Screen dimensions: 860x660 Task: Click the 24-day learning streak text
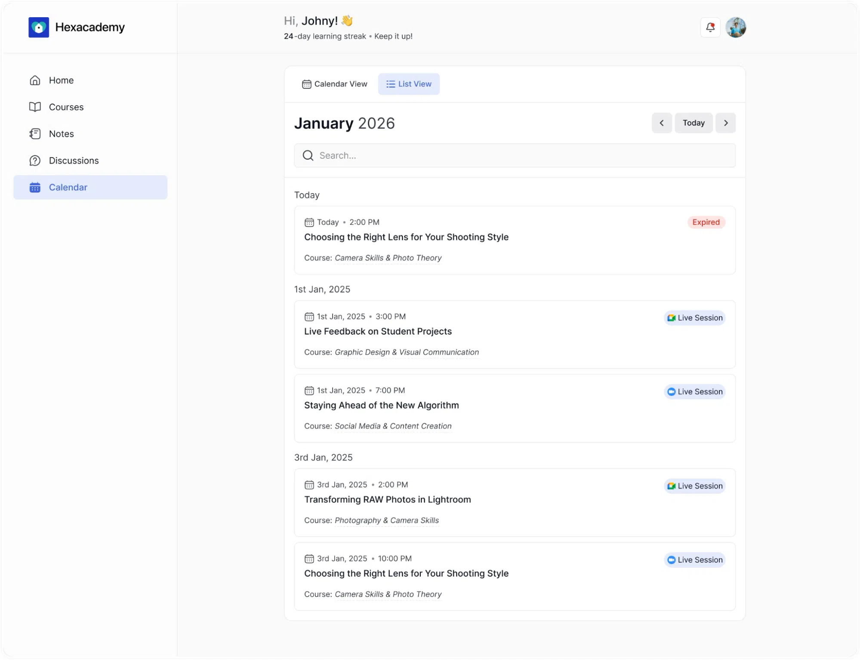[325, 37]
